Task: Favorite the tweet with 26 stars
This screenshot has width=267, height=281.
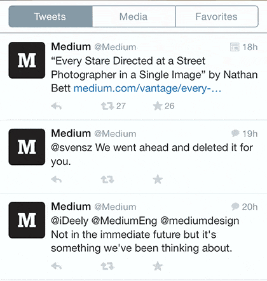Action: coord(158,106)
